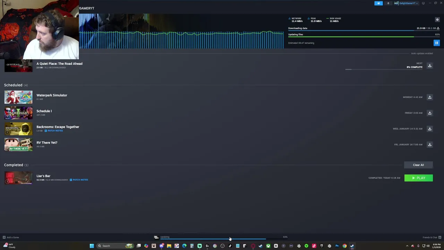Open Friends & Chat
Viewport: 444px width, 250px height.
point(432,237)
